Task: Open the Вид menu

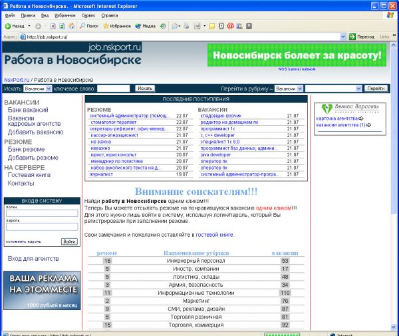Action: click(x=45, y=15)
